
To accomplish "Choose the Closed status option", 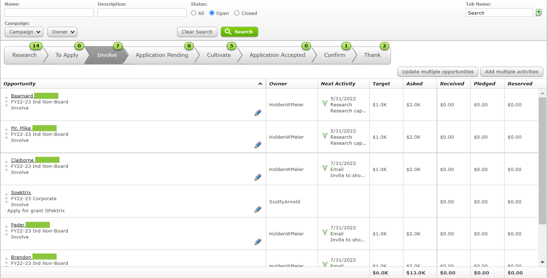I will tap(237, 13).
